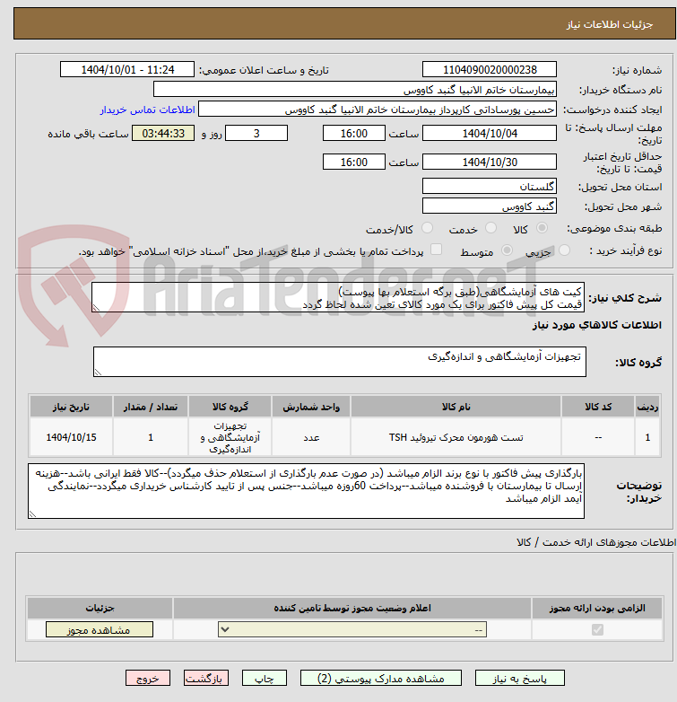Click the response deadline time 16:00 field
Viewport: 677px width, 702px height.
click(353, 134)
